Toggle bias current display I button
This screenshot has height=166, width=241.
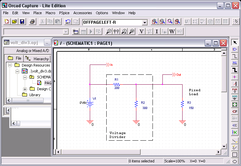point(157,32)
